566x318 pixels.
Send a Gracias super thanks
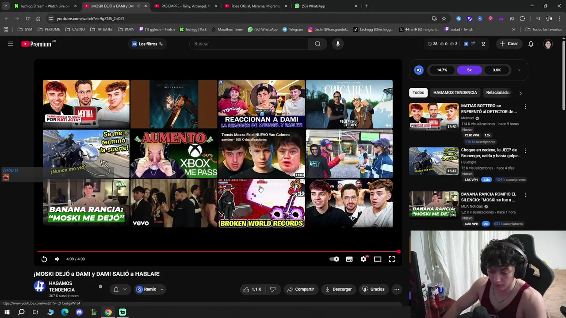373,289
